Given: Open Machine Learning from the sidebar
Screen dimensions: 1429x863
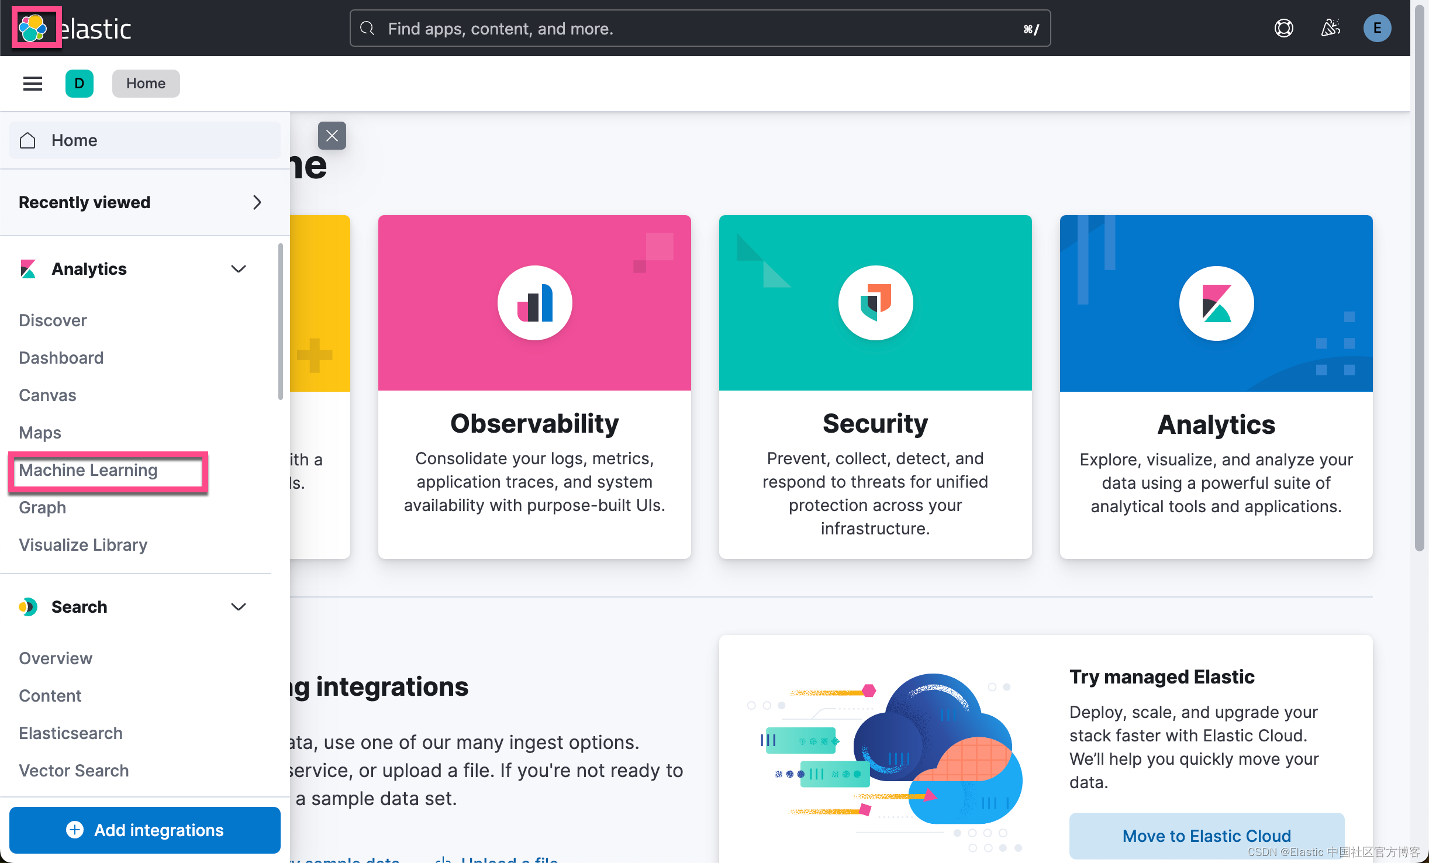Looking at the screenshot, I should pos(88,470).
